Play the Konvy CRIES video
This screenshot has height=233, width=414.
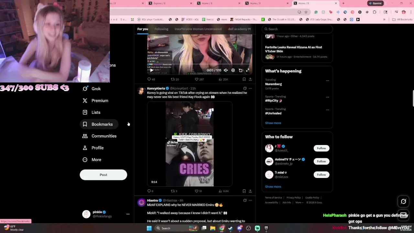coord(190,144)
